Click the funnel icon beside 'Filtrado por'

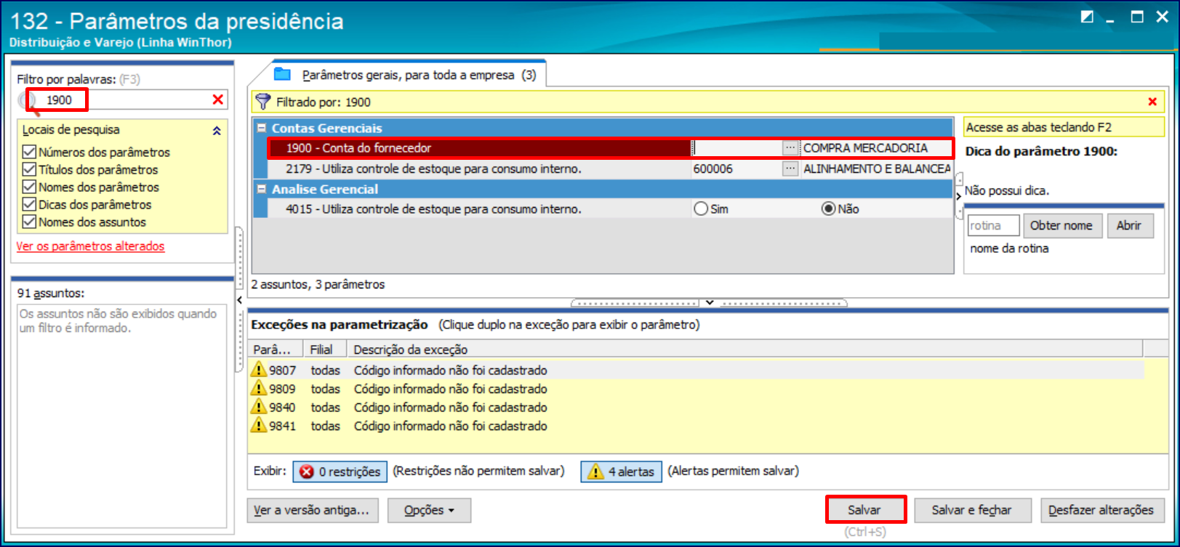coord(263,102)
